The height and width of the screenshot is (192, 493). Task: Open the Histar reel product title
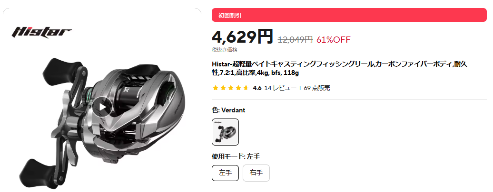(x=339, y=68)
